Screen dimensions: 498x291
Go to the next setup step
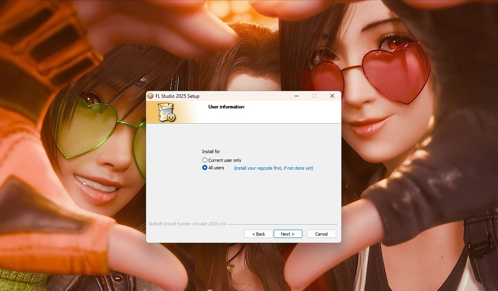click(288, 234)
